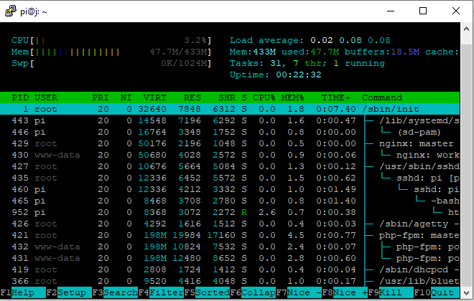Select F4 Filter in function bar
This screenshot has width=474, height=301.
click(x=161, y=292)
